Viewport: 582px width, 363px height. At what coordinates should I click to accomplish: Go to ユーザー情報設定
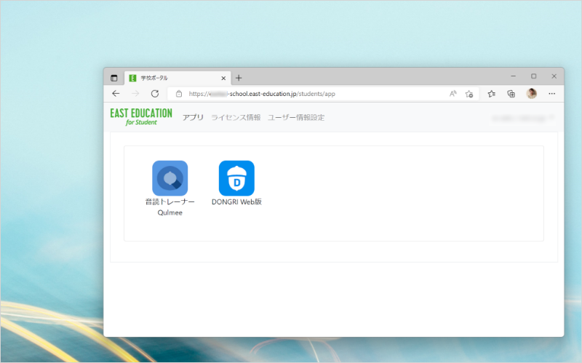pyautogui.click(x=296, y=117)
